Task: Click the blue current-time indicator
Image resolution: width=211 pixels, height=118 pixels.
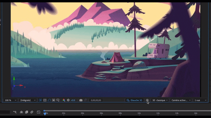Action: point(45,114)
